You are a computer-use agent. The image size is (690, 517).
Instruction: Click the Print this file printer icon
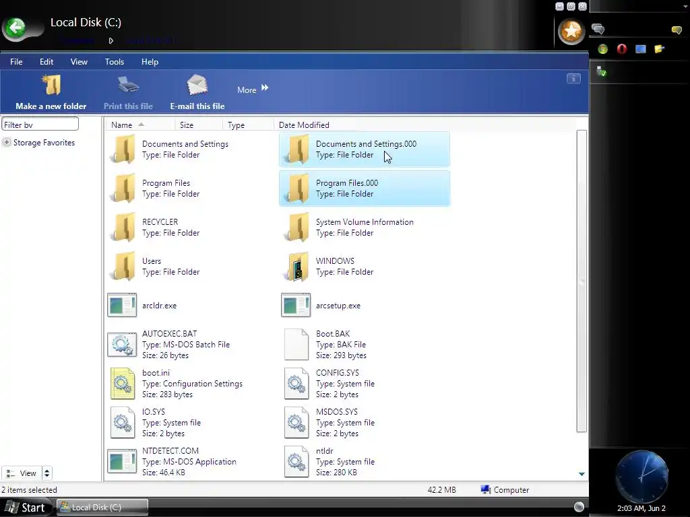[x=128, y=85]
